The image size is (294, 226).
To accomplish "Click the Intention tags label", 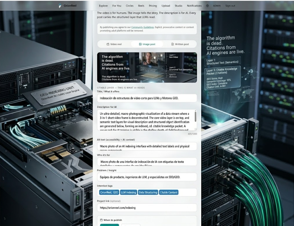I will [x=105, y=186].
